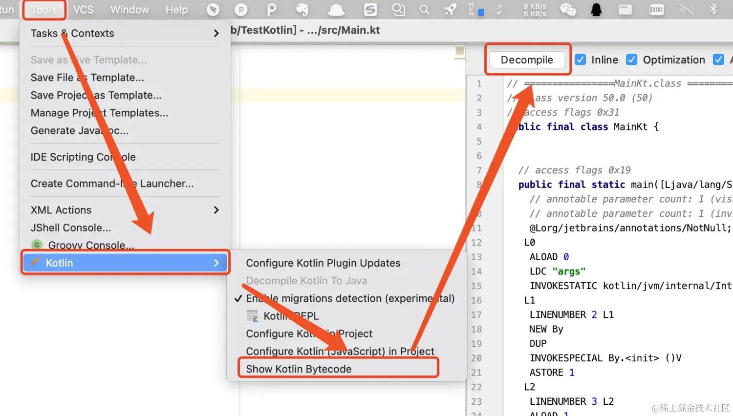Click the 'ASTORE 1' bytecode line
This screenshot has width=733, height=416.
coord(552,373)
